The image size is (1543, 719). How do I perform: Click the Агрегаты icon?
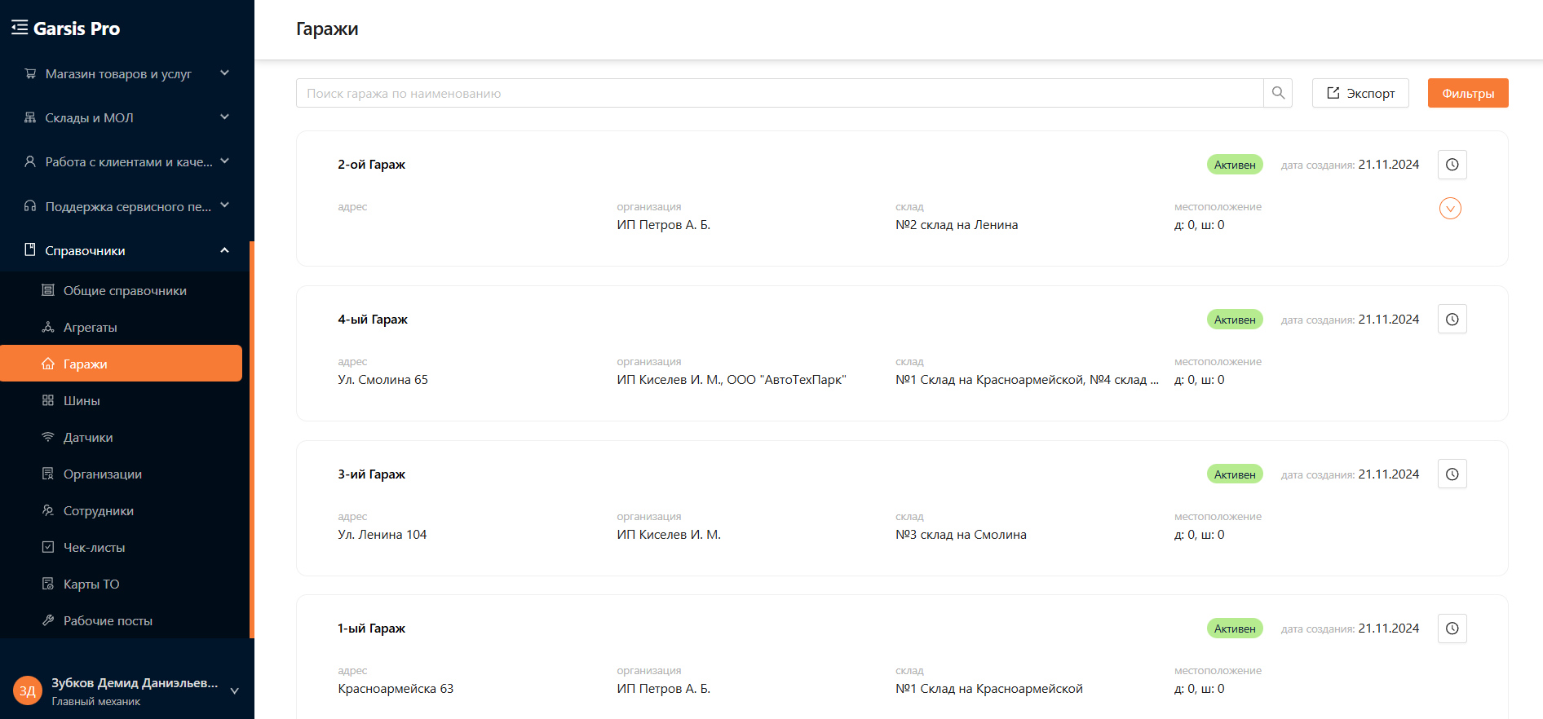[x=48, y=327]
